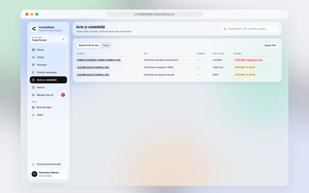Open Bază de date label
The image size is (309, 193).
[44, 107]
